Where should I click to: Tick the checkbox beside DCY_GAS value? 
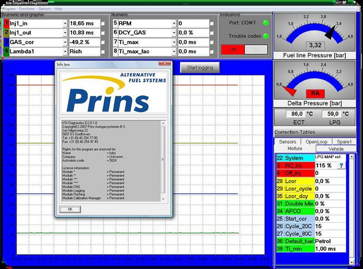click(x=211, y=33)
